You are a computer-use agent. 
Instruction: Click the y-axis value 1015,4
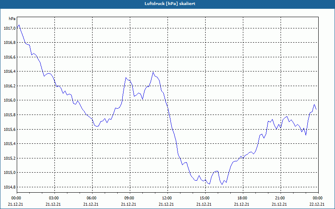tap(10, 144)
